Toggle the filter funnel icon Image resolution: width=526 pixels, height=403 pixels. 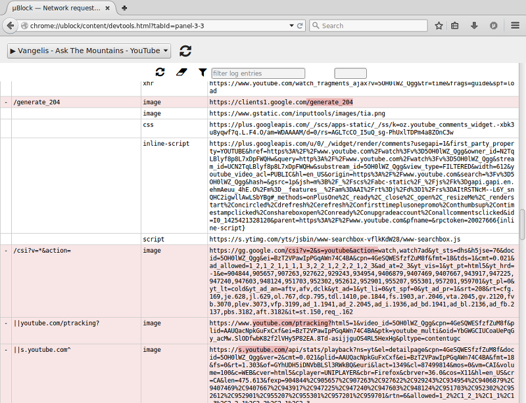(x=203, y=72)
